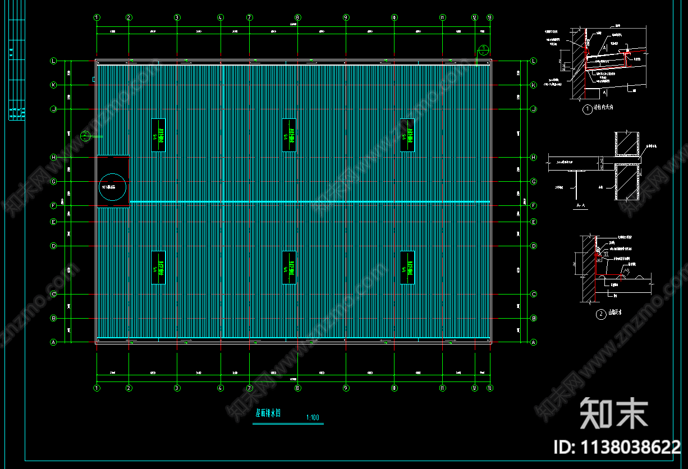Select the large cyan circle in the roof opening
688x469 pixels.
(x=112, y=187)
